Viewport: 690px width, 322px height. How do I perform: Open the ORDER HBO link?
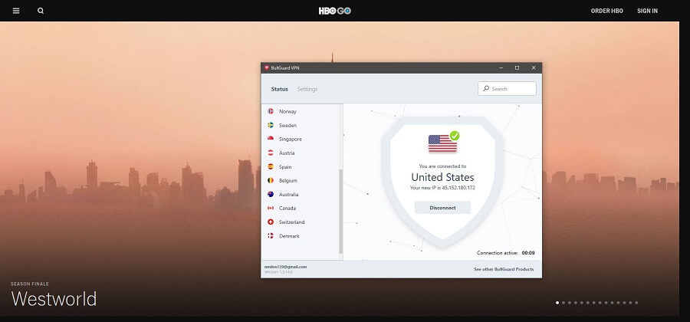tap(607, 11)
